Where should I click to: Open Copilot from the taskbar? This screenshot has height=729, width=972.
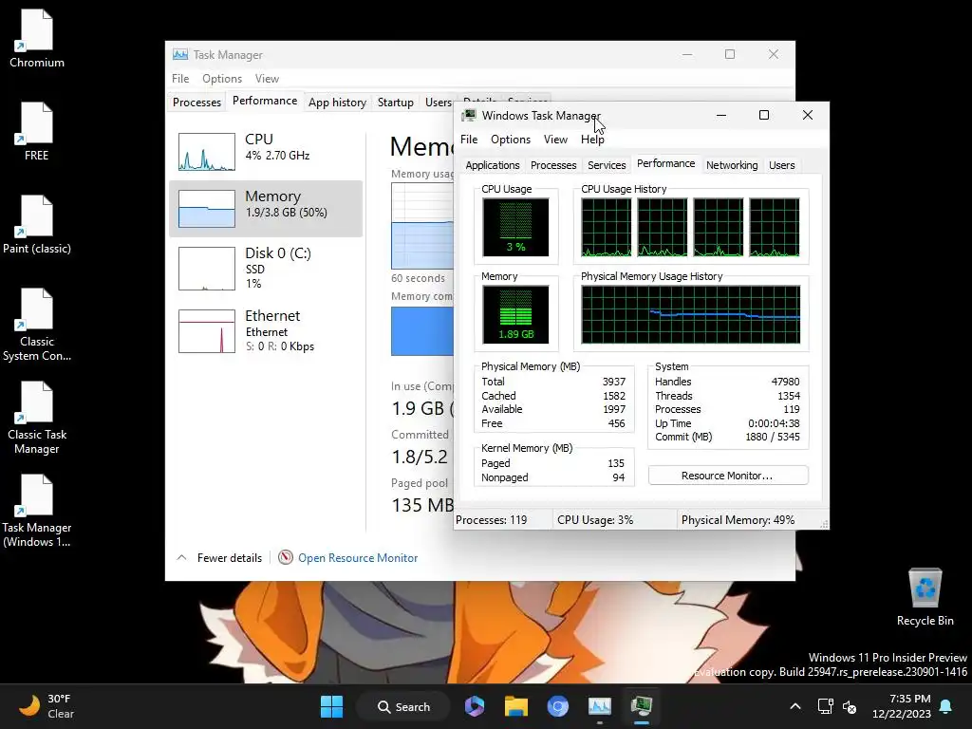tap(475, 706)
